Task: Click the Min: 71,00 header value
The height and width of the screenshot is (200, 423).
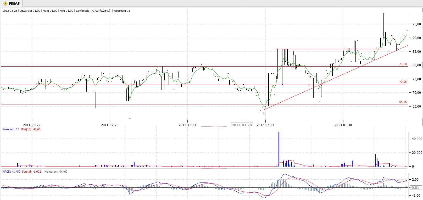Action: click(x=66, y=11)
